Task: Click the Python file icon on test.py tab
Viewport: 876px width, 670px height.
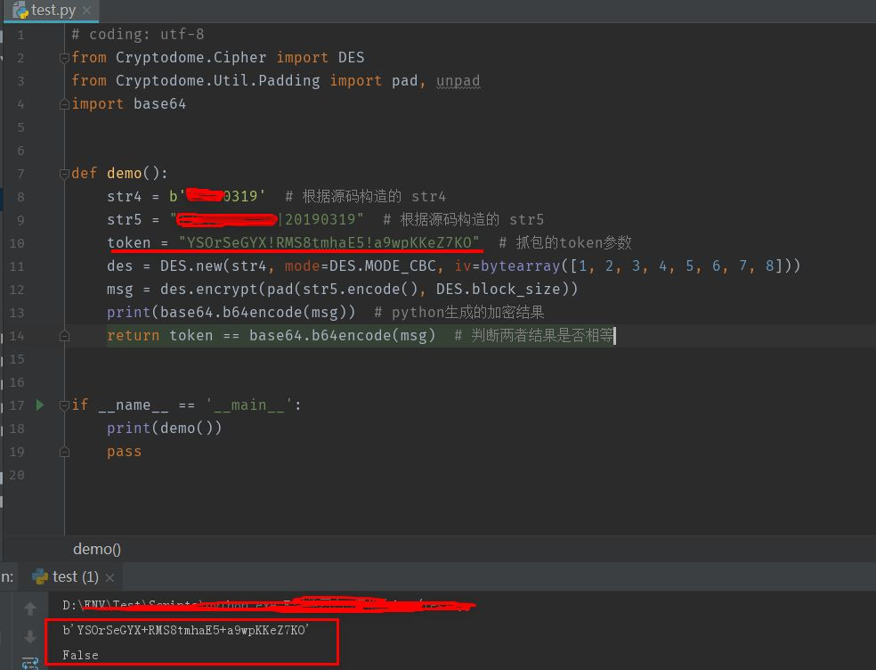Action: (20, 10)
